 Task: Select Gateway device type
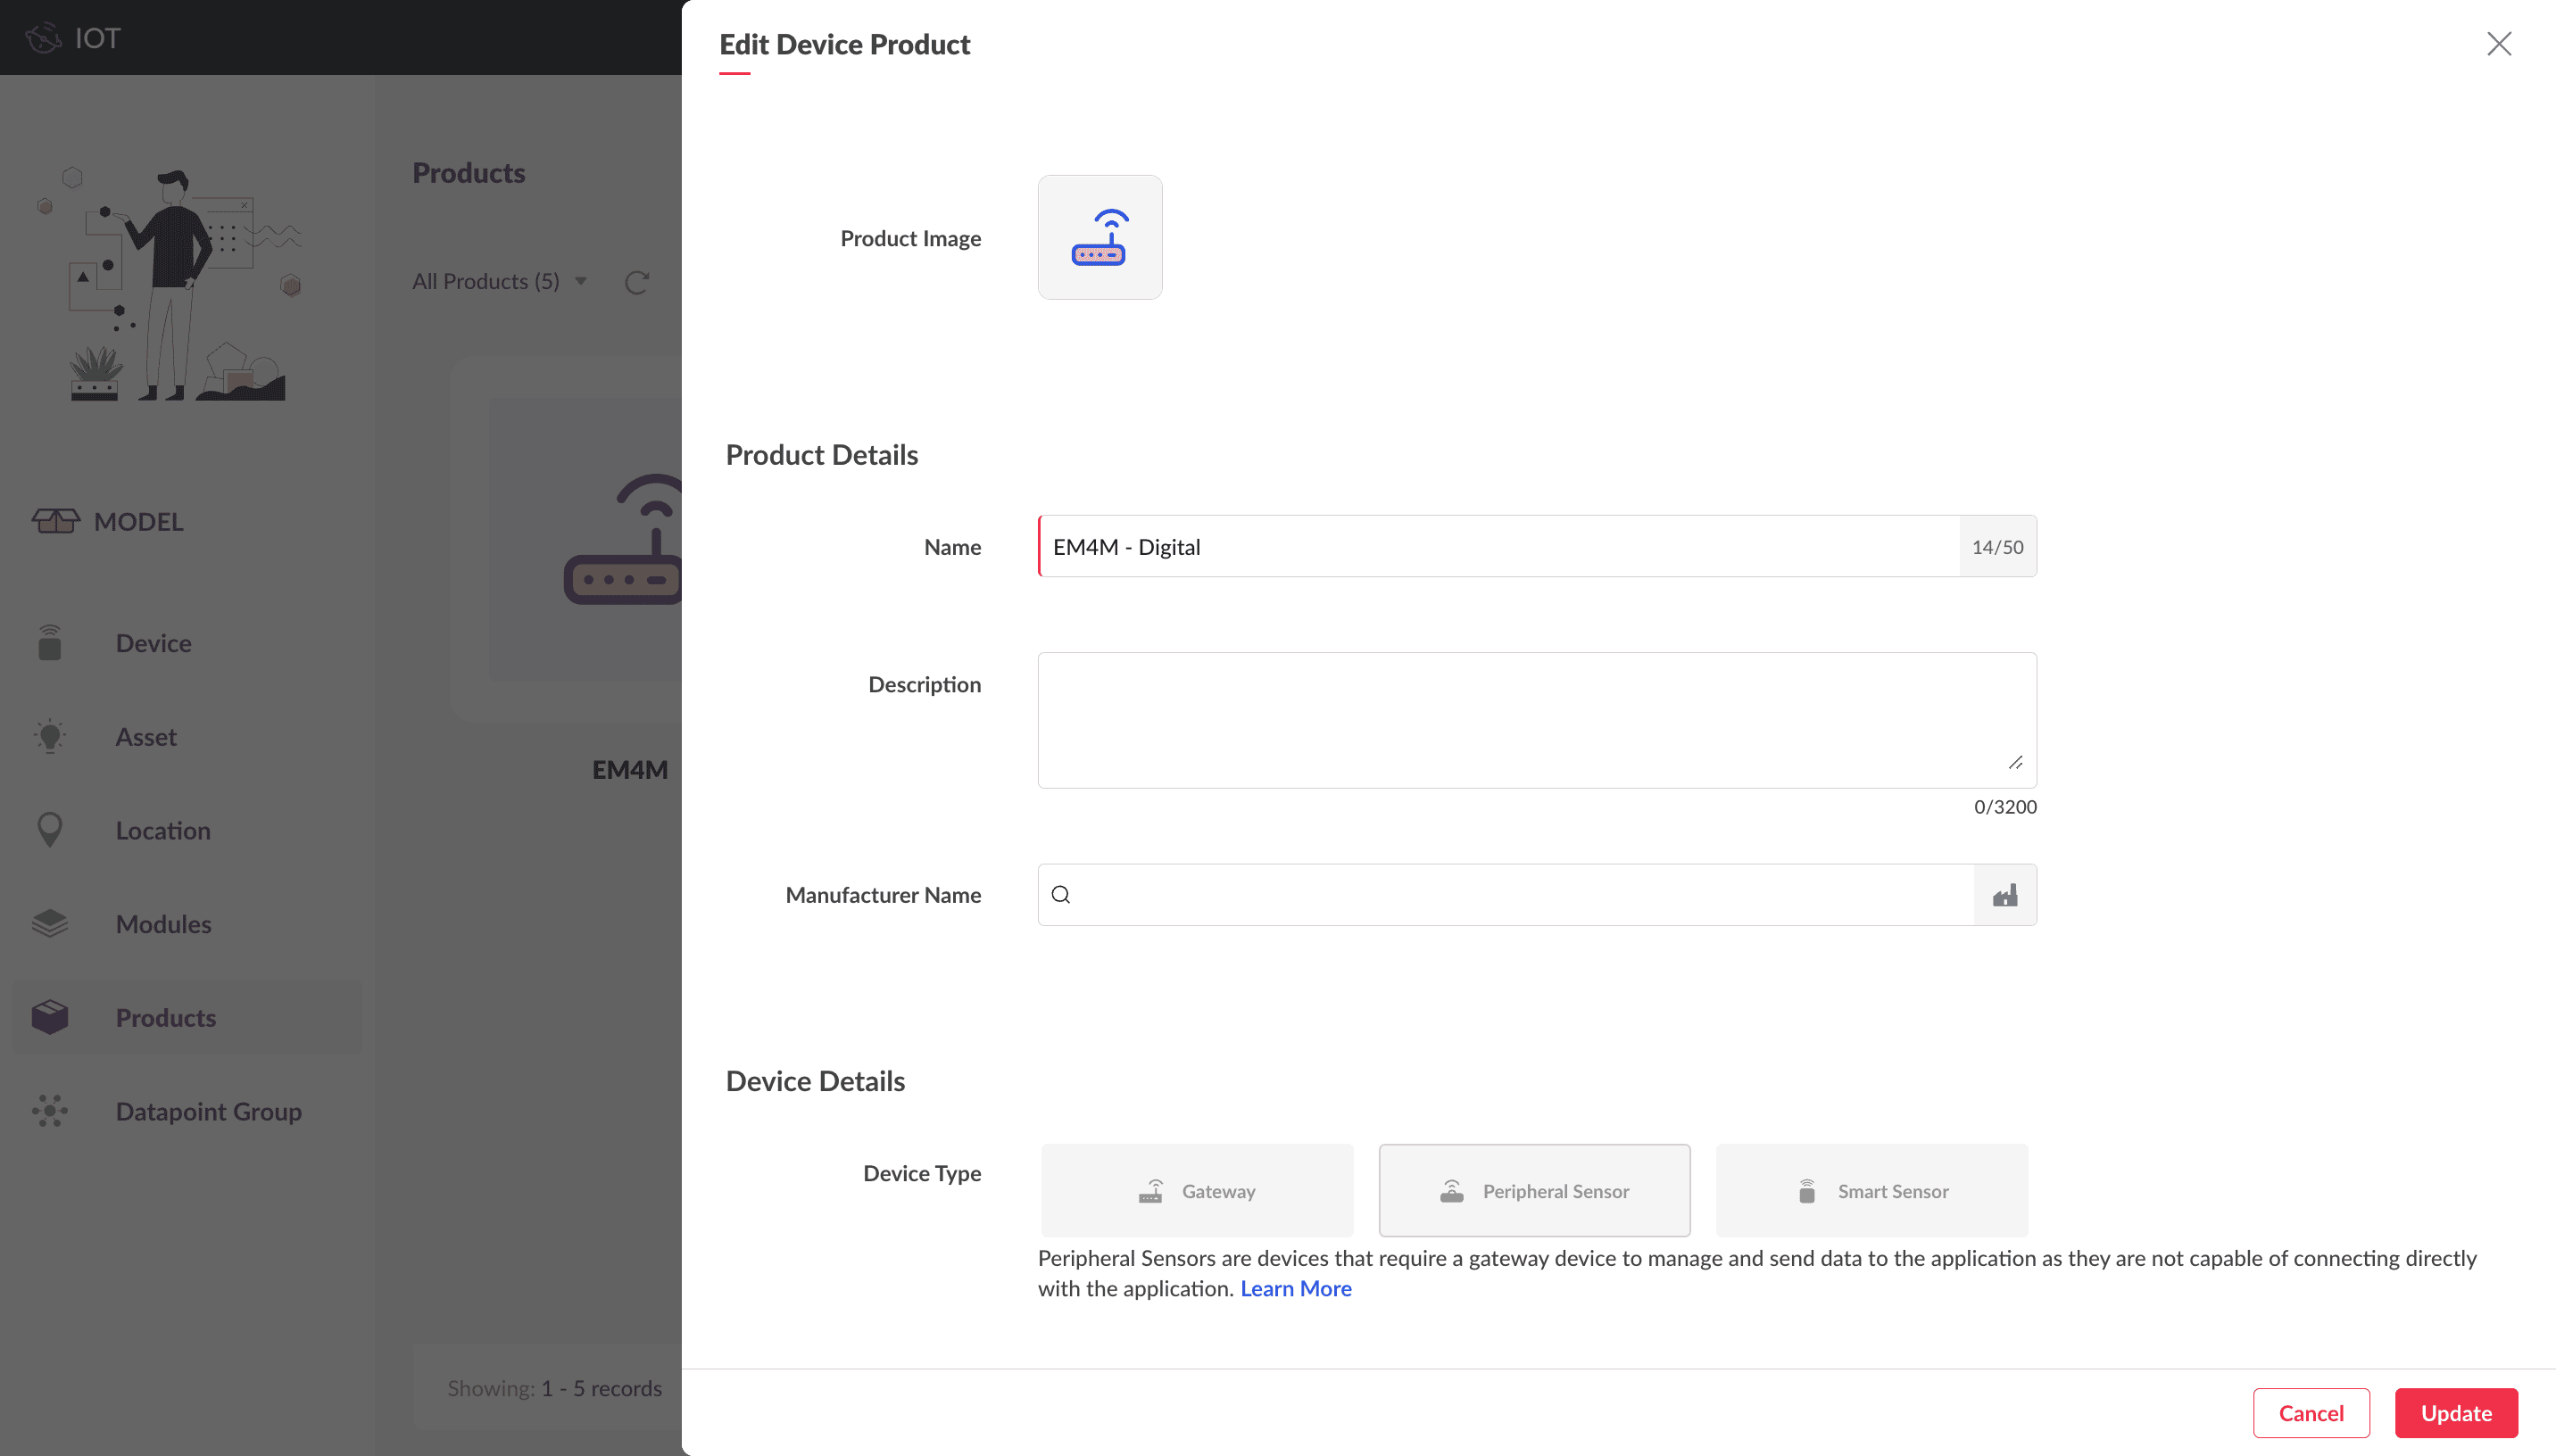(1196, 1191)
